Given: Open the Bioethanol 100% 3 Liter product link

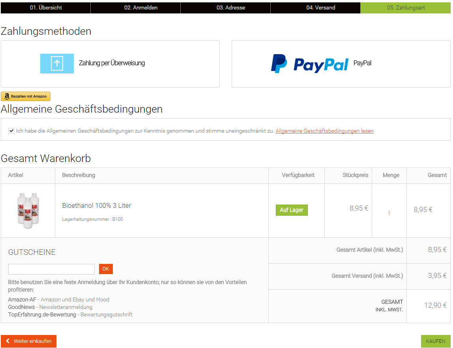Looking at the screenshot, I should (x=97, y=205).
